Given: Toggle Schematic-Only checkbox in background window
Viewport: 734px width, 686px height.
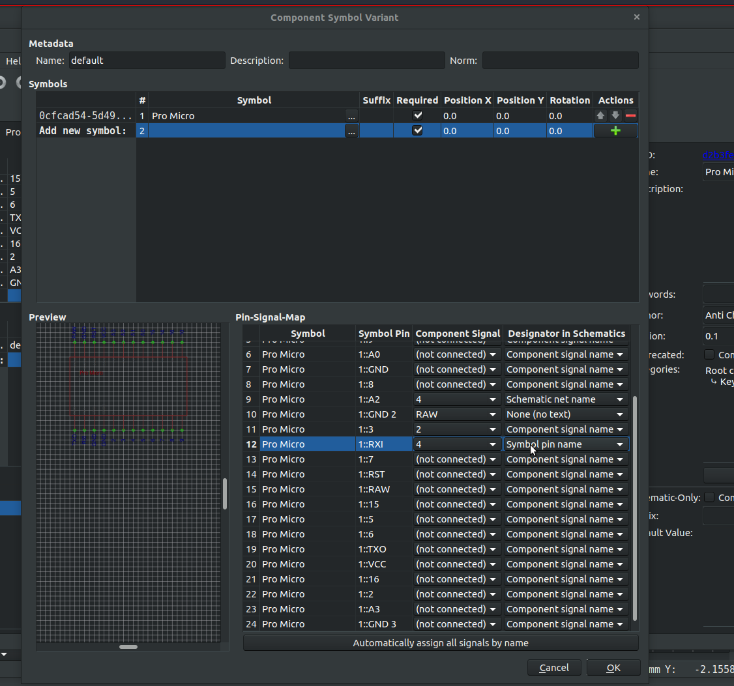Looking at the screenshot, I should pyautogui.click(x=710, y=497).
